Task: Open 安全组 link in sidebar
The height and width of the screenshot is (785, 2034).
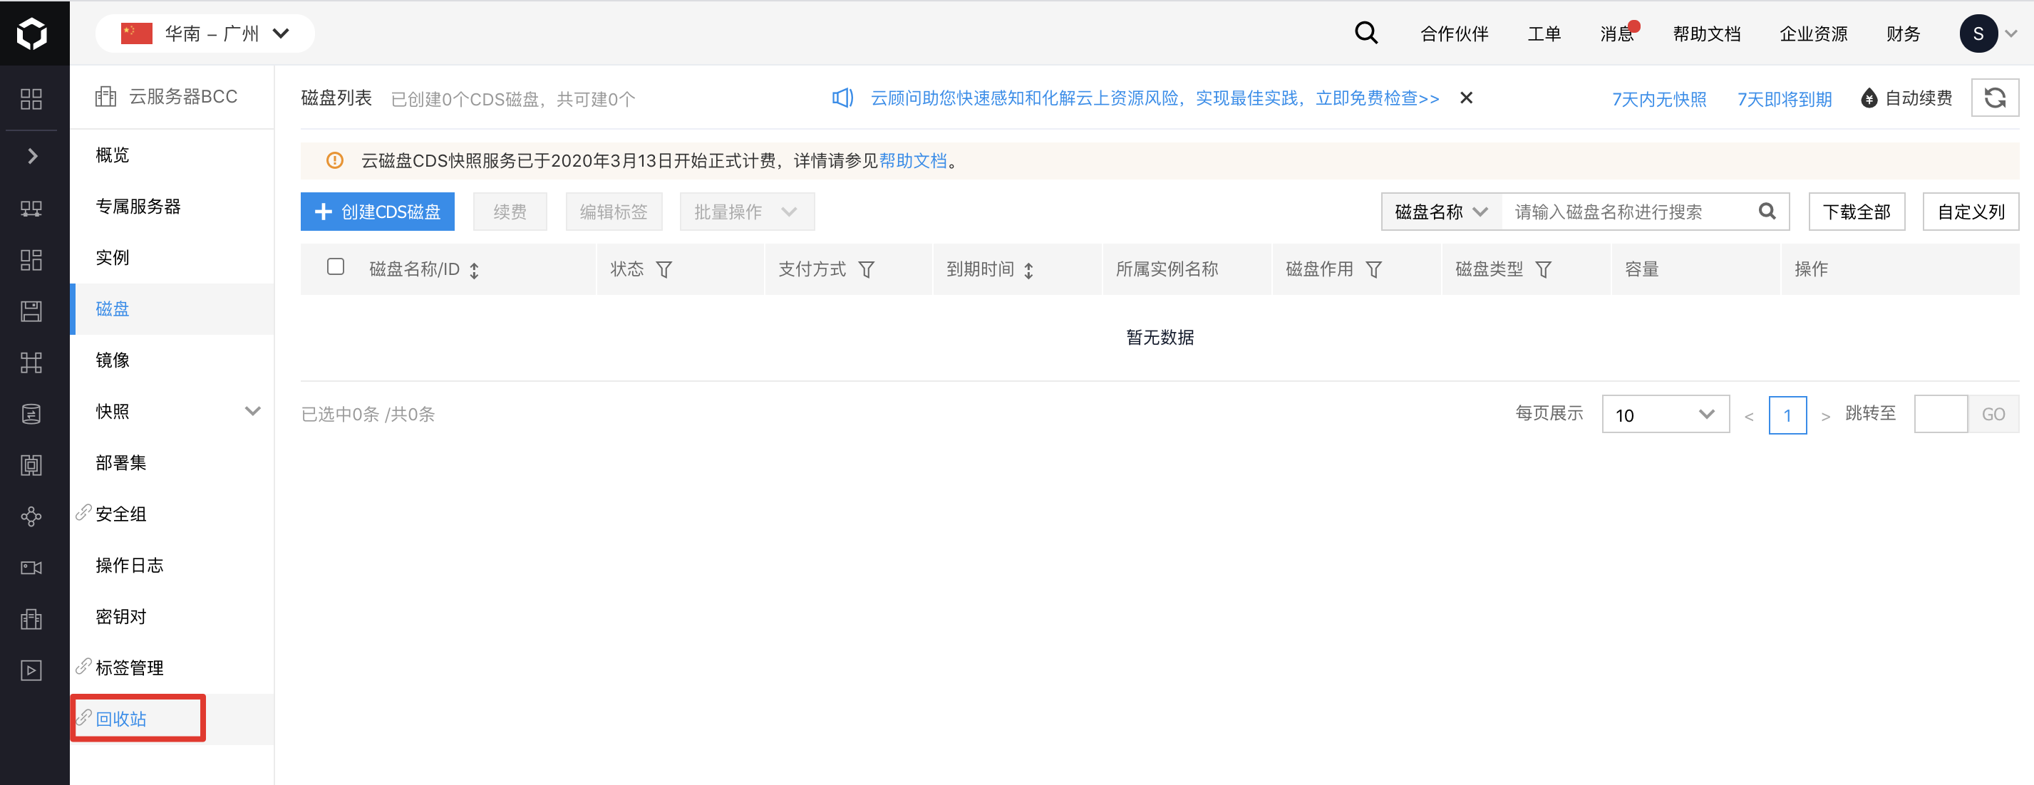Action: (x=121, y=514)
